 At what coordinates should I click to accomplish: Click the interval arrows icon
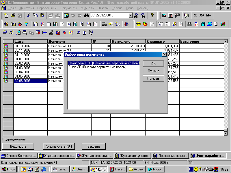tap(45, 33)
